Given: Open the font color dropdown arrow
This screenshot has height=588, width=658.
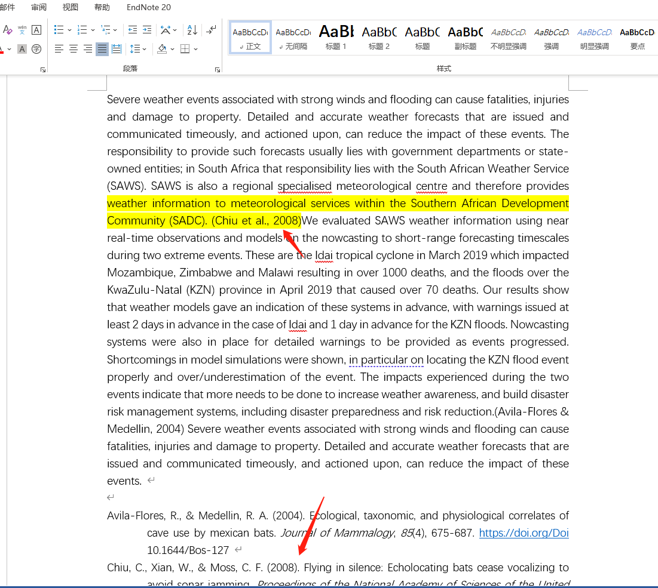Looking at the screenshot, I should (x=9, y=50).
